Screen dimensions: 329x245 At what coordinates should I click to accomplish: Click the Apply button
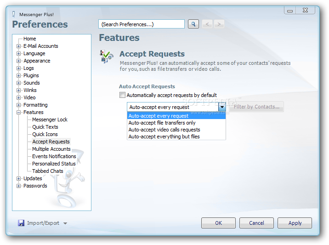click(295, 223)
